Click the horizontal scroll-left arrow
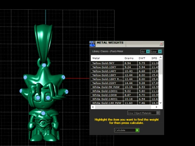 [93, 107]
